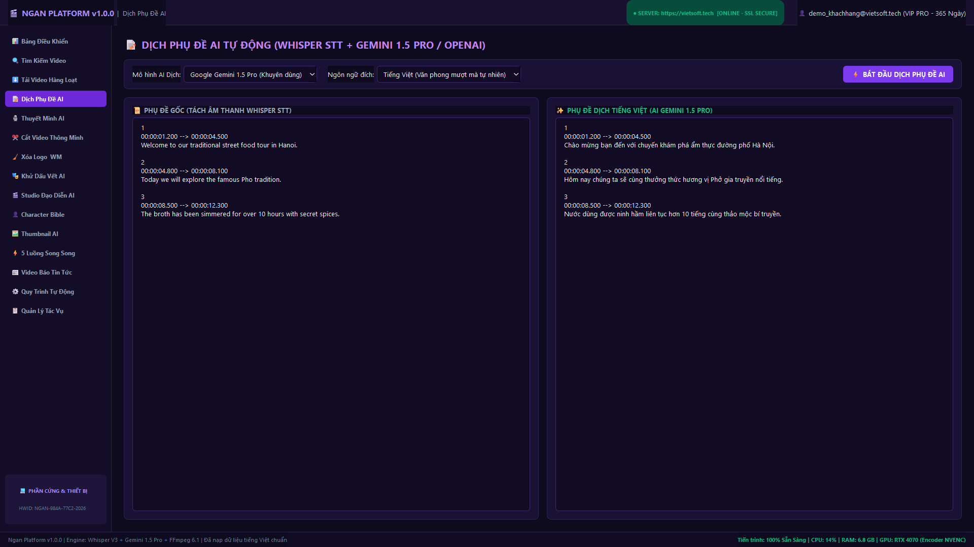Click the Quản Lý Tác Vụ clipboard icon

tap(15, 311)
